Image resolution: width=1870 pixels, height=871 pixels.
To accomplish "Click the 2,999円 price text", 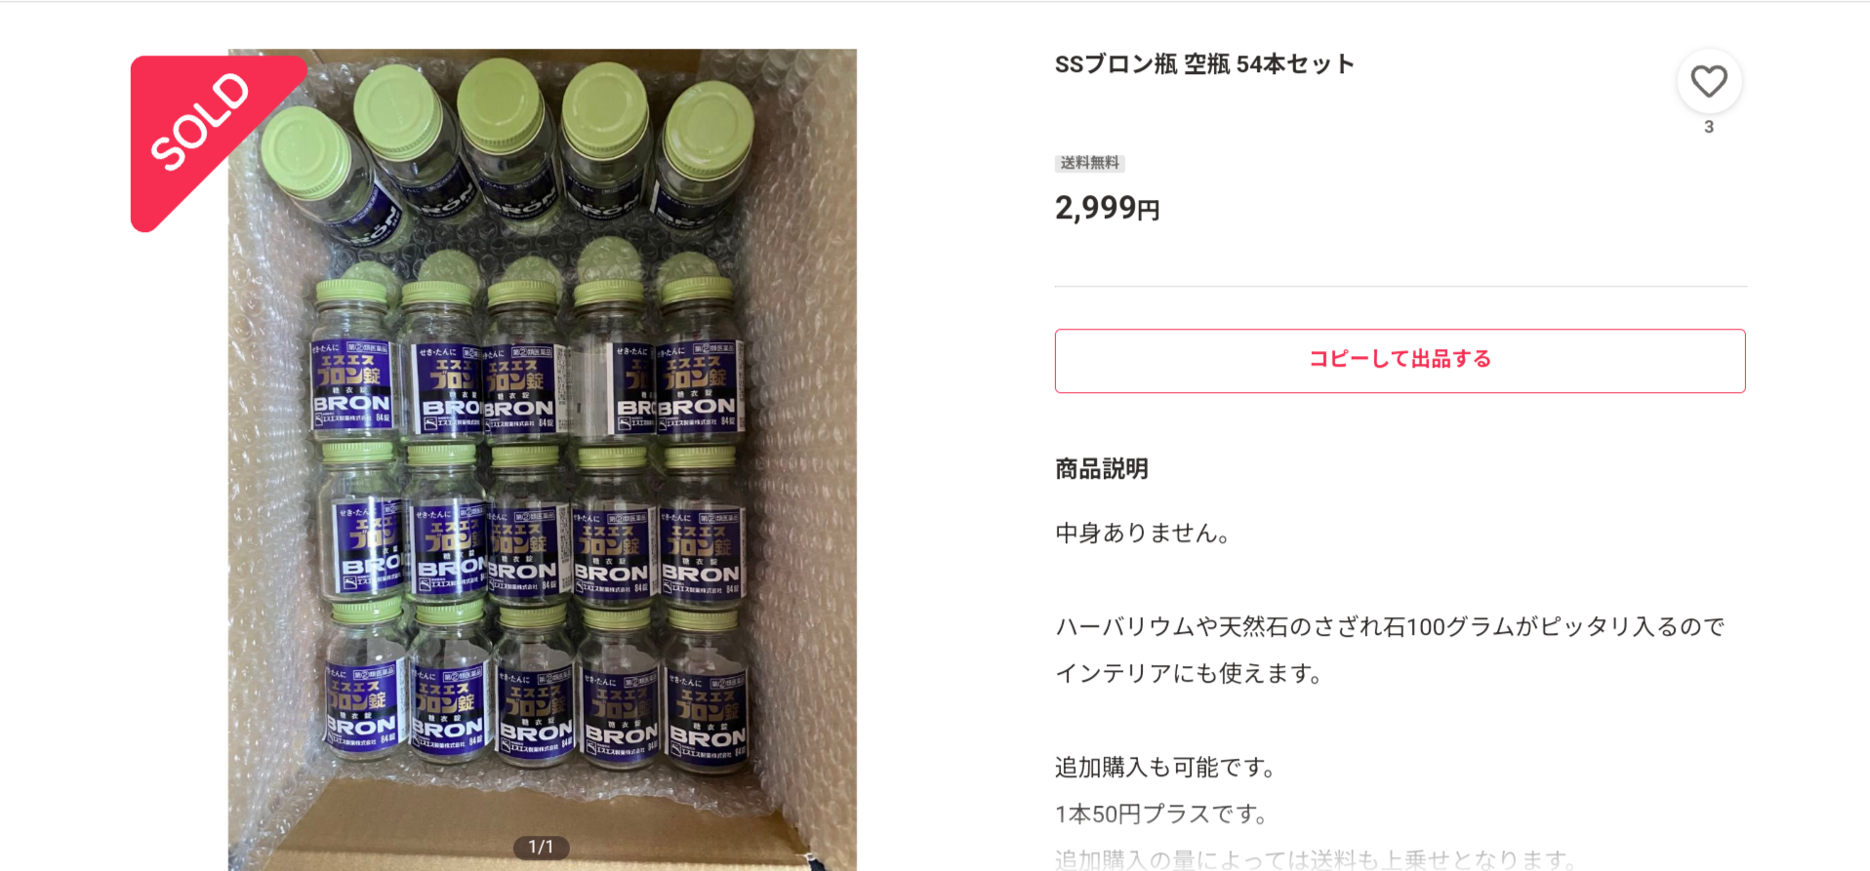I will pos(1107,207).
